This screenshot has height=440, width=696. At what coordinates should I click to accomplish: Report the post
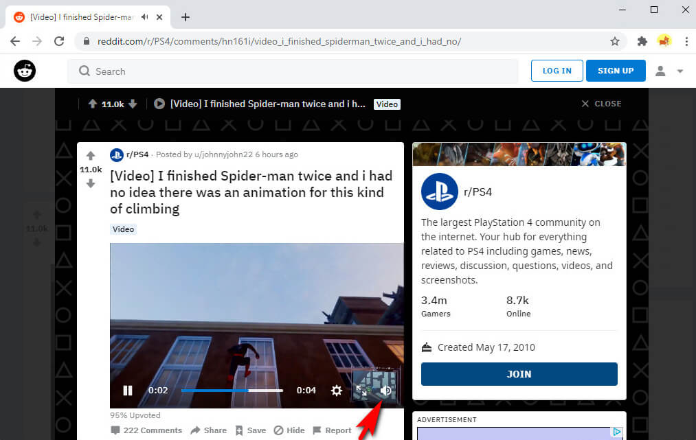(x=332, y=430)
